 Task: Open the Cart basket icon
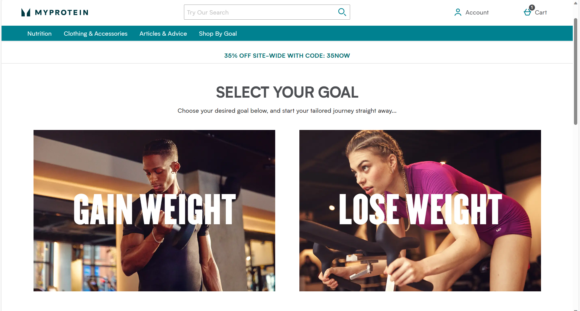pyautogui.click(x=527, y=12)
